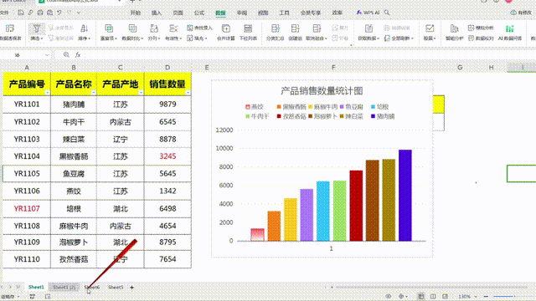The image size is (536, 301).
Task: Click the Smart Analysis icon
Action: tap(454, 28)
